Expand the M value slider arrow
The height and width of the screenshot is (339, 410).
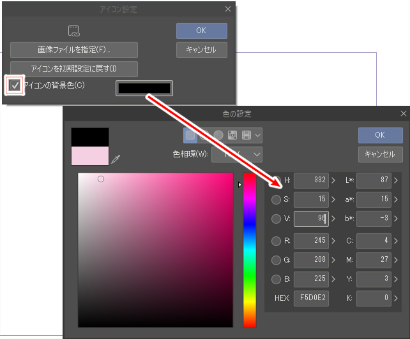click(396, 260)
